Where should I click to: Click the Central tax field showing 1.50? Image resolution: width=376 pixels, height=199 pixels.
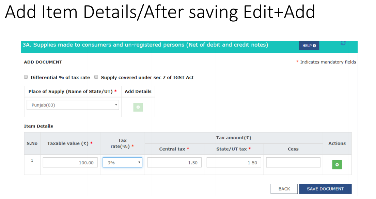click(174, 162)
